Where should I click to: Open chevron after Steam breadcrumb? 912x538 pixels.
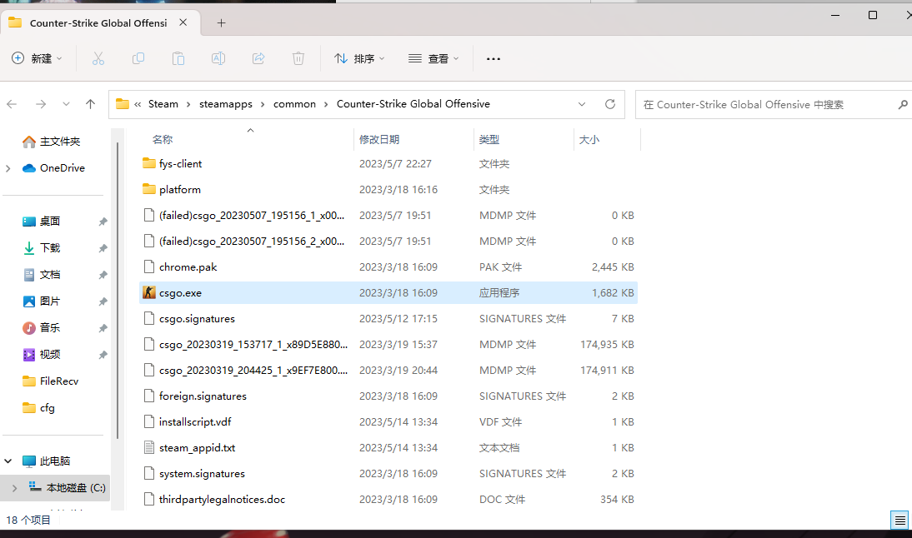tap(188, 105)
